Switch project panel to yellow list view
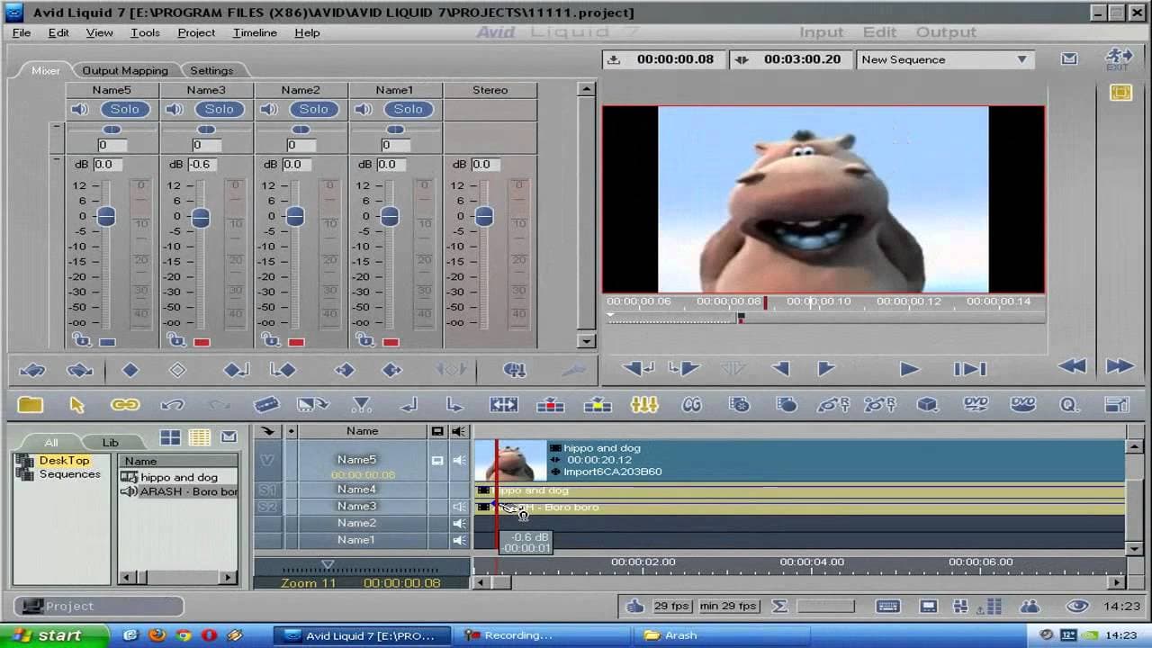 200,438
